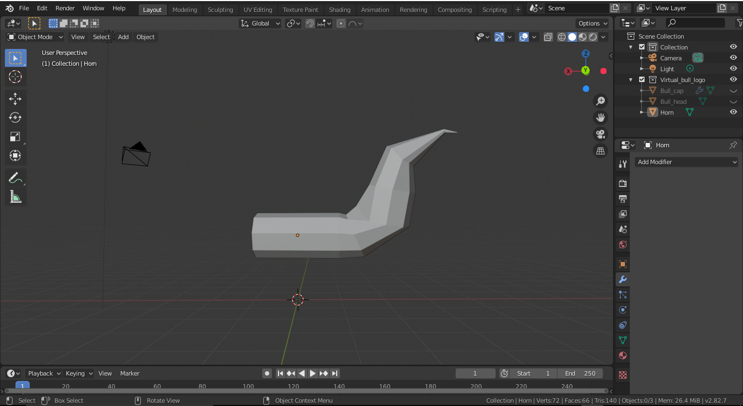Open the Add Modifier dropdown

point(686,162)
